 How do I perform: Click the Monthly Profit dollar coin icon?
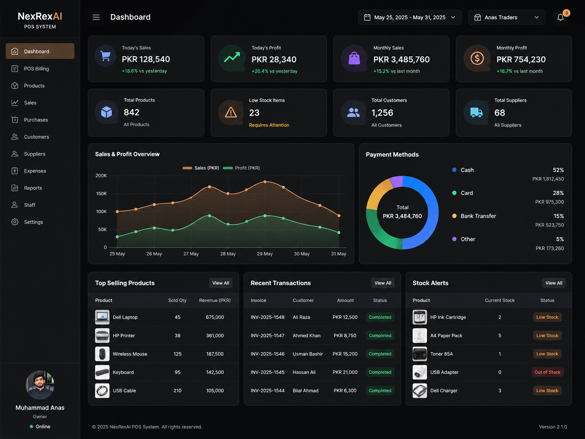(x=477, y=59)
